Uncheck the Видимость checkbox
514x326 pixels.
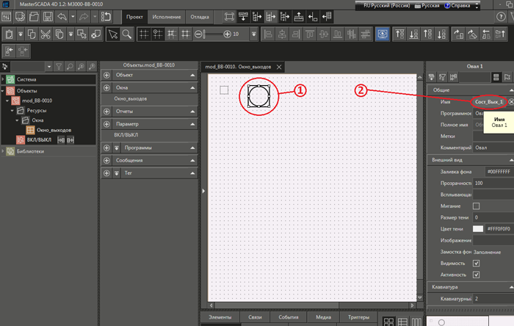(x=477, y=263)
